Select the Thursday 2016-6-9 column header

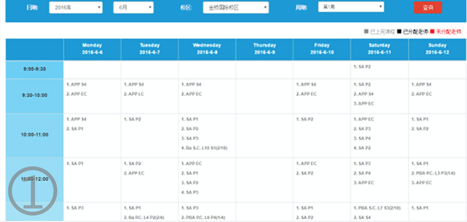[264, 49]
